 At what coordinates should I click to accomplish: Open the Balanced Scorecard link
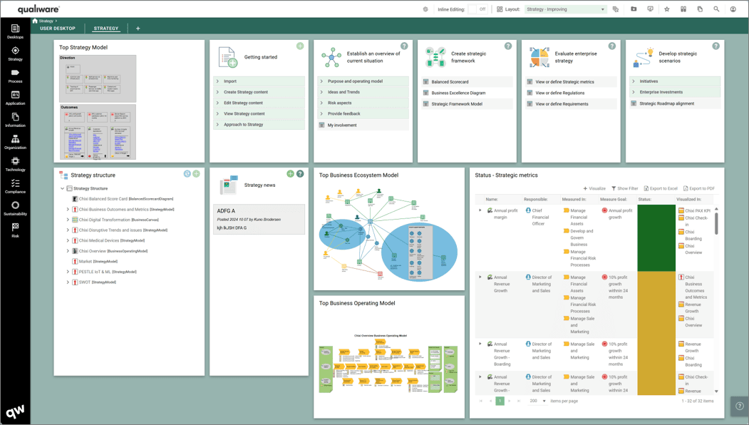(x=450, y=82)
